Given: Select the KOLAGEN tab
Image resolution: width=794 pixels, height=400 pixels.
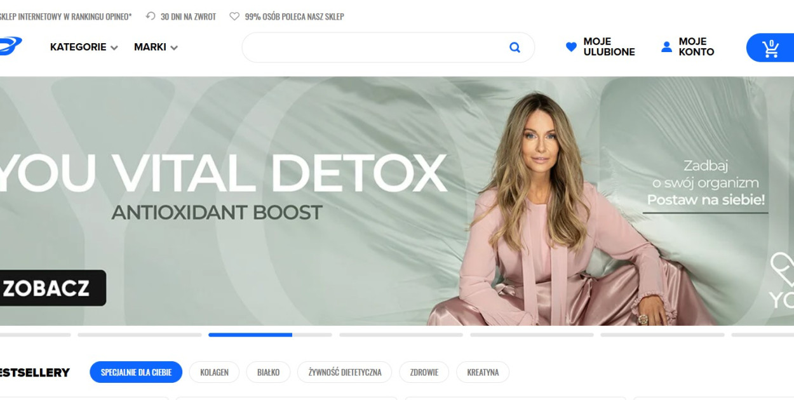Looking at the screenshot, I should 214,372.
